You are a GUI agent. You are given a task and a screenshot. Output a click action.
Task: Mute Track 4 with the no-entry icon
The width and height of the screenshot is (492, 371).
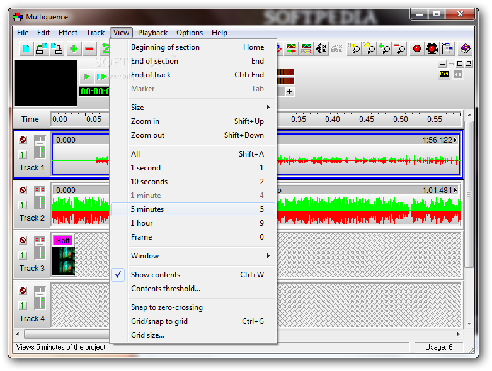click(23, 291)
